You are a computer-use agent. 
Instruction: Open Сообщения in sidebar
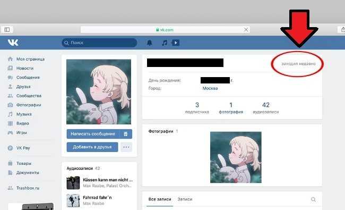tap(28, 78)
